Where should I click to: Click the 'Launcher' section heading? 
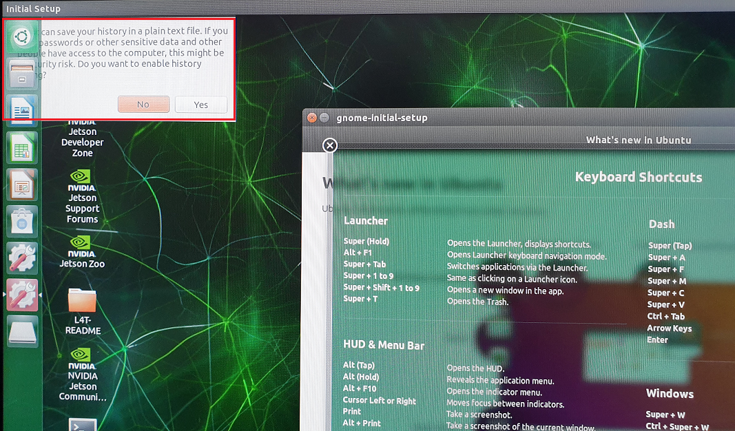point(366,220)
